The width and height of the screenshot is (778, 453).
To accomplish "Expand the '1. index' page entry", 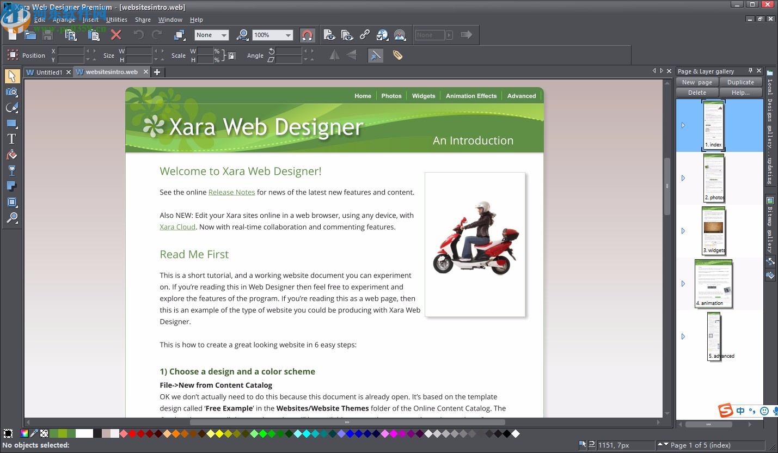I will pyautogui.click(x=683, y=125).
